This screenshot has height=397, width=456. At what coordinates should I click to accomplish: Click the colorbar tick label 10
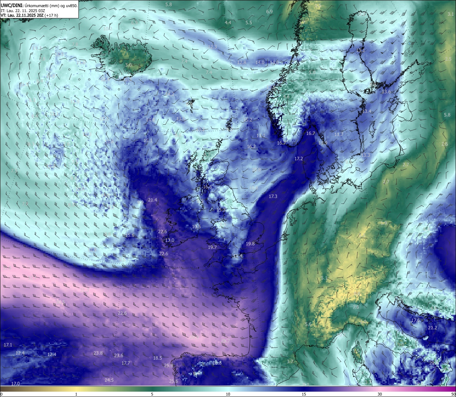(x=228, y=394)
